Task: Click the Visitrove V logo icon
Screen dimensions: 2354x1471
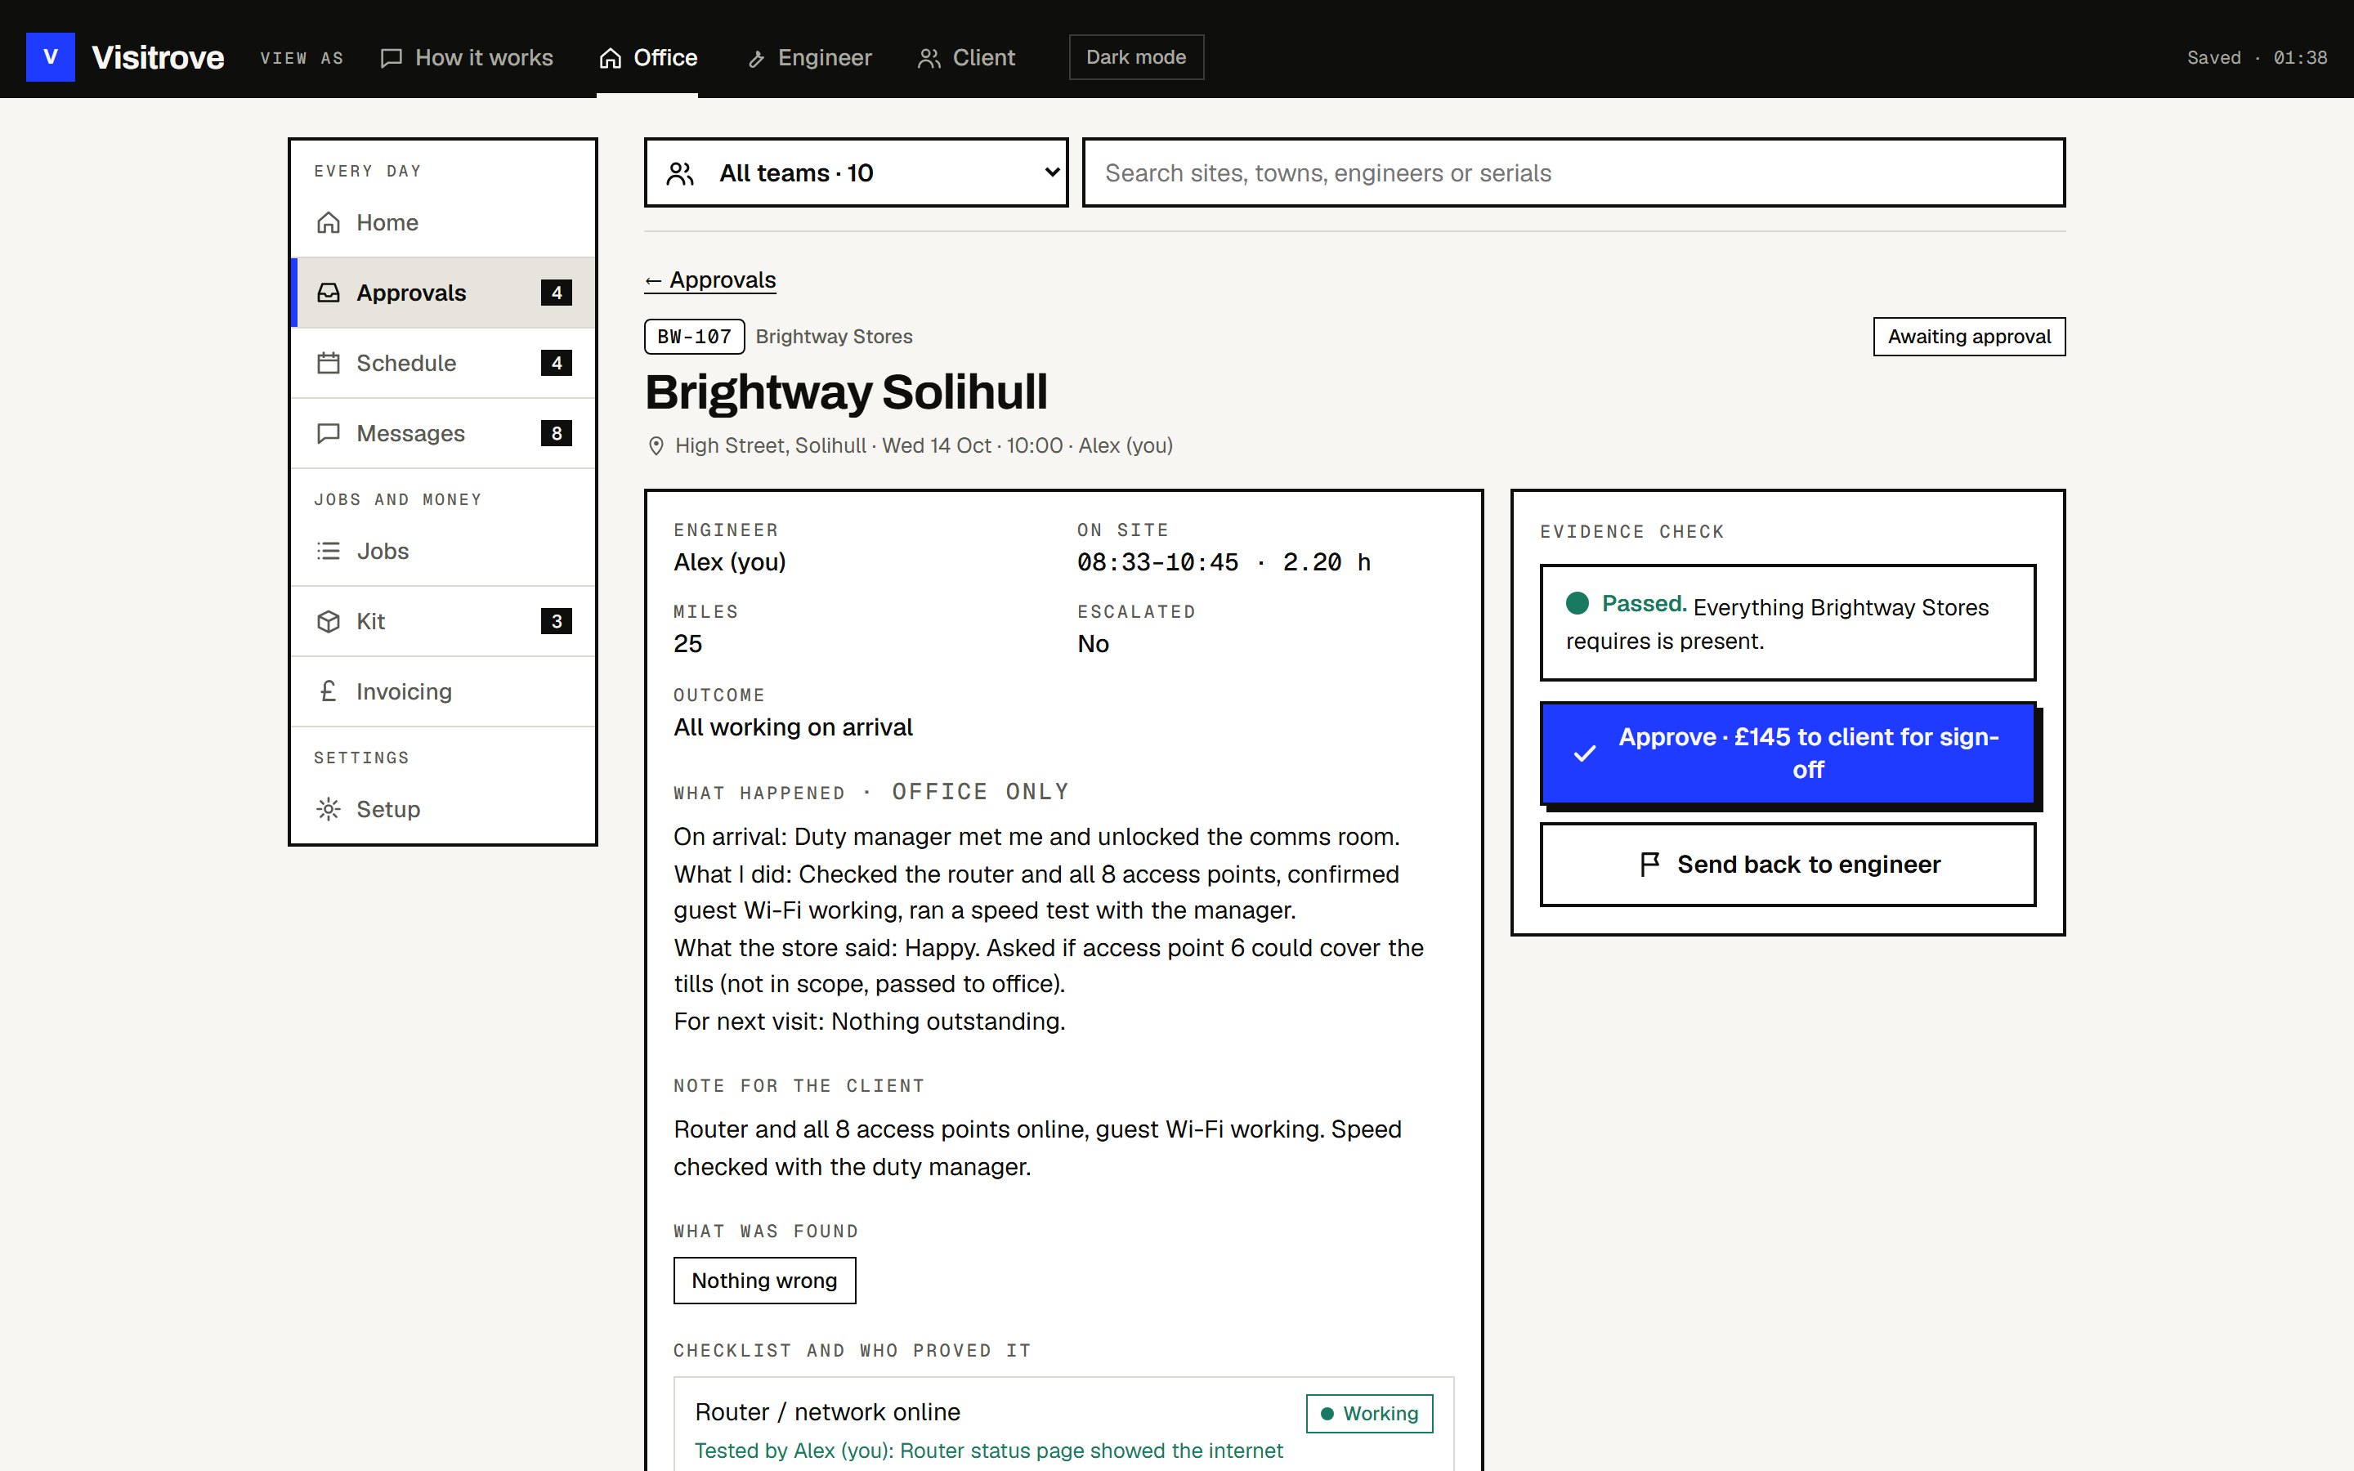Action: coord(51,57)
